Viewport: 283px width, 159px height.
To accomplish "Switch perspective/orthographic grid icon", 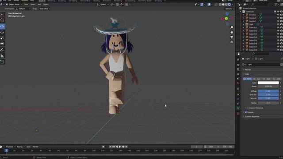I will tap(232, 42).
